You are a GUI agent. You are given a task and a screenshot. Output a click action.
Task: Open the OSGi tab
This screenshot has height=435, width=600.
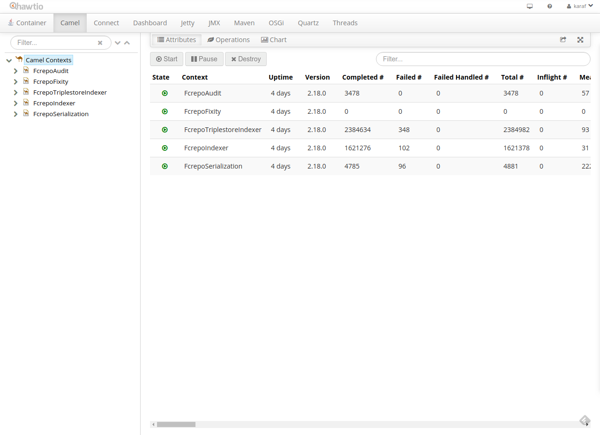click(276, 23)
